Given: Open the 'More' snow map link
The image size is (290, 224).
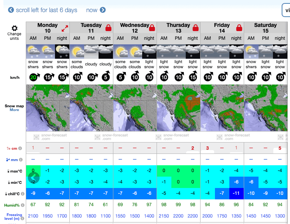Looking at the screenshot, I should tap(14, 110).
